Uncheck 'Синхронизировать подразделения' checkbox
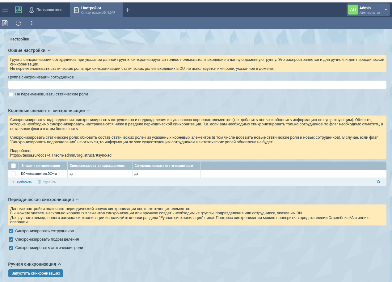 point(11,239)
